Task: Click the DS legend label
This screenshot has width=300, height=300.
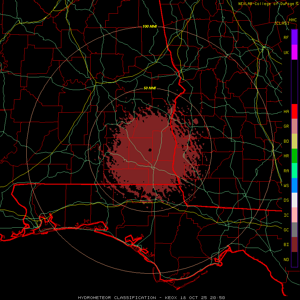Action: click(286, 200)
